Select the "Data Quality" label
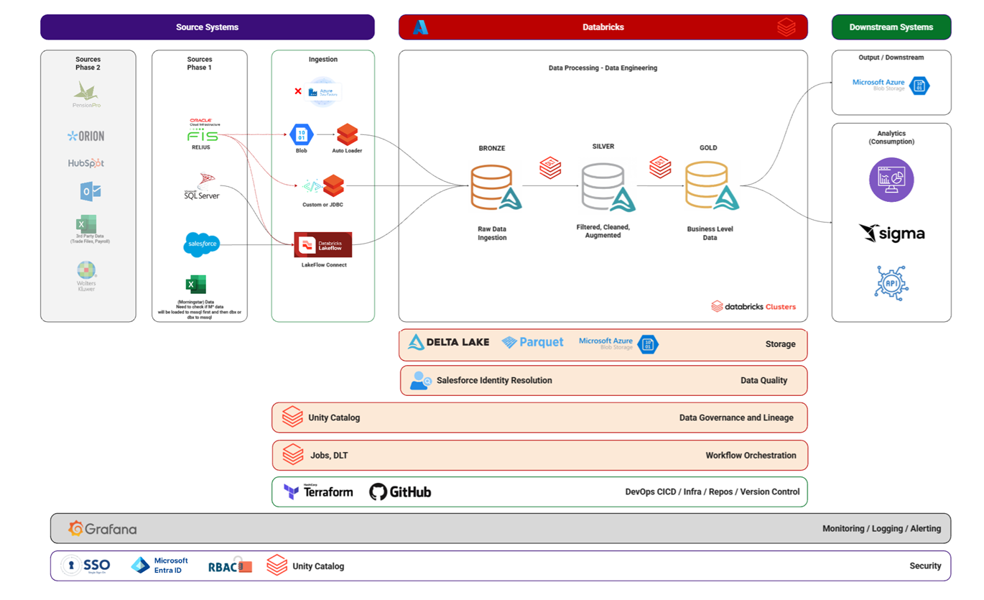This screenshot has height=600, width=984. [763, 381]
